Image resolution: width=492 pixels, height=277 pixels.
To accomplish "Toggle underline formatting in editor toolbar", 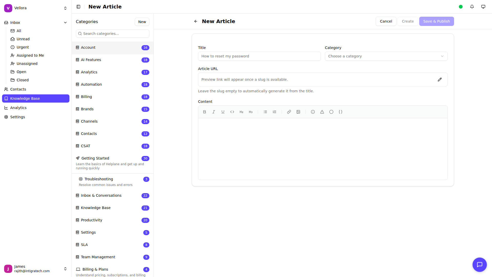I will pos(223,112).
